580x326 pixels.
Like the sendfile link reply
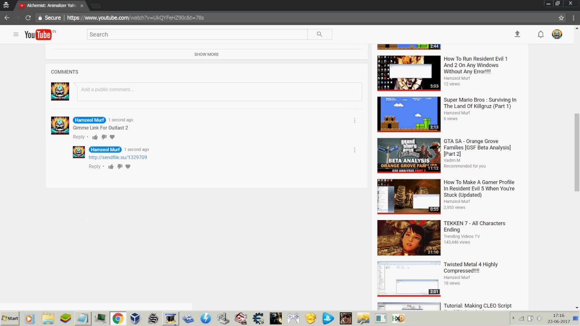pos(111,166)
